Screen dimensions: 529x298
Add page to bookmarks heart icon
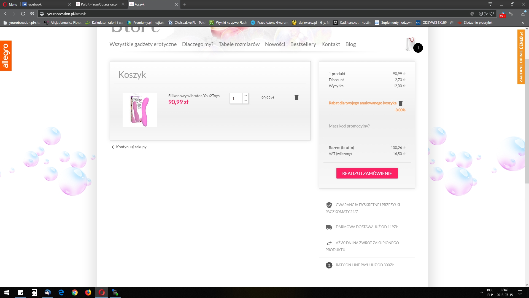coord(492,14)
